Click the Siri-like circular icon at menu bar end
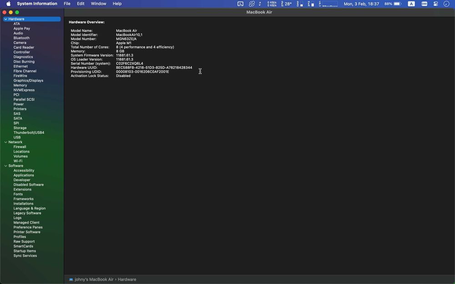455x284 pixels. click(446, 4)
